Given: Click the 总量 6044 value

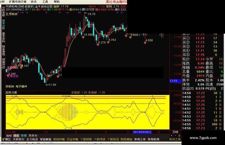Looking at the screenshot, I should 200,71.
